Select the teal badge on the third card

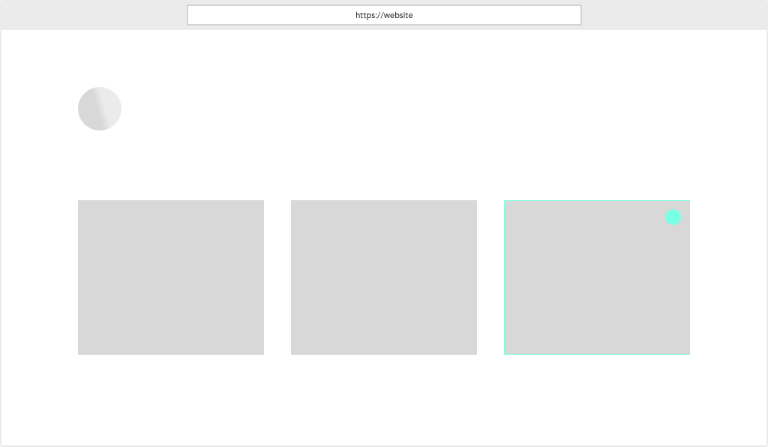673,217
